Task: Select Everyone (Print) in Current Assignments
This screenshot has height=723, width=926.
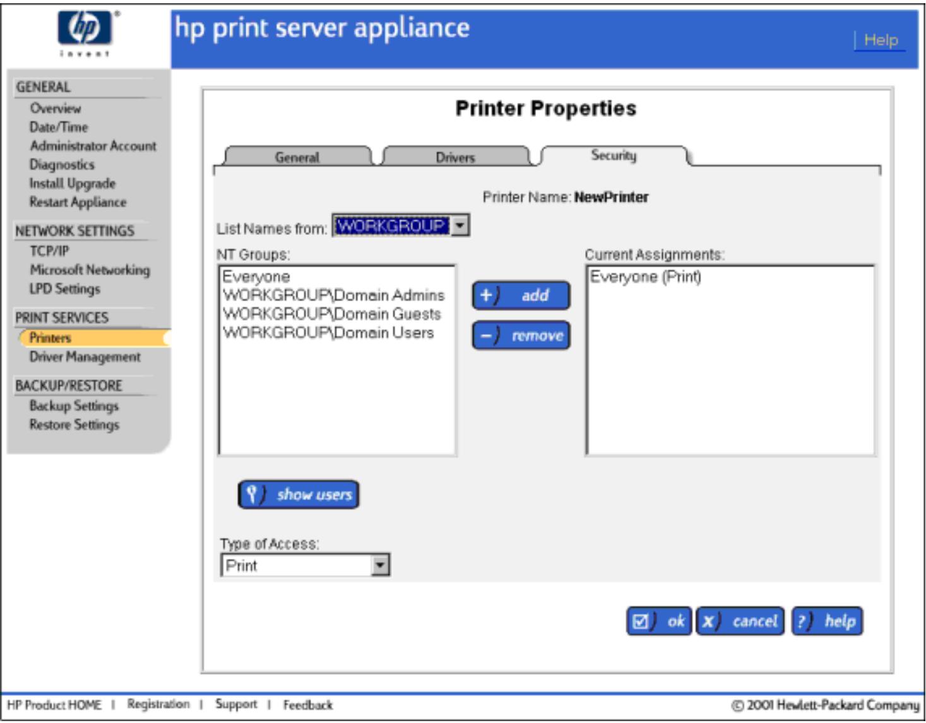Action: tap(645, 277)
